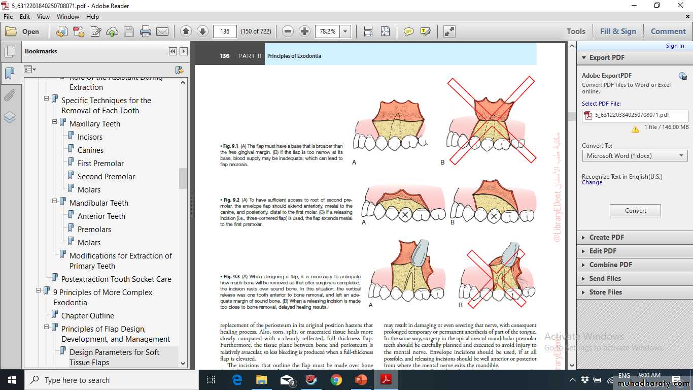Go to next page with down arrow
The image size is (693, 390).
click(x=202, y=31)
